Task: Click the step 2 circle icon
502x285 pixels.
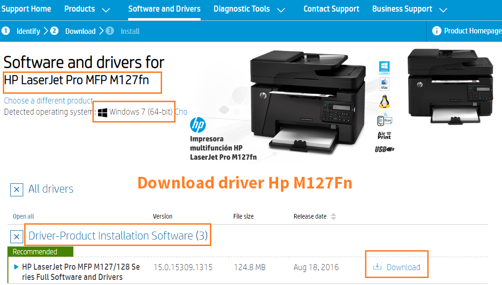Action: pyautogui.click(x=54, y=31)
